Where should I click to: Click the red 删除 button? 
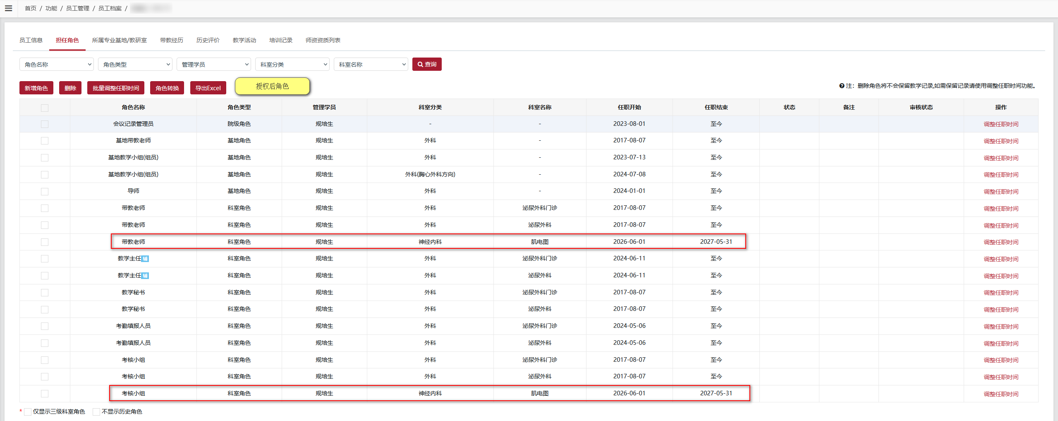(x=70, y=88)
